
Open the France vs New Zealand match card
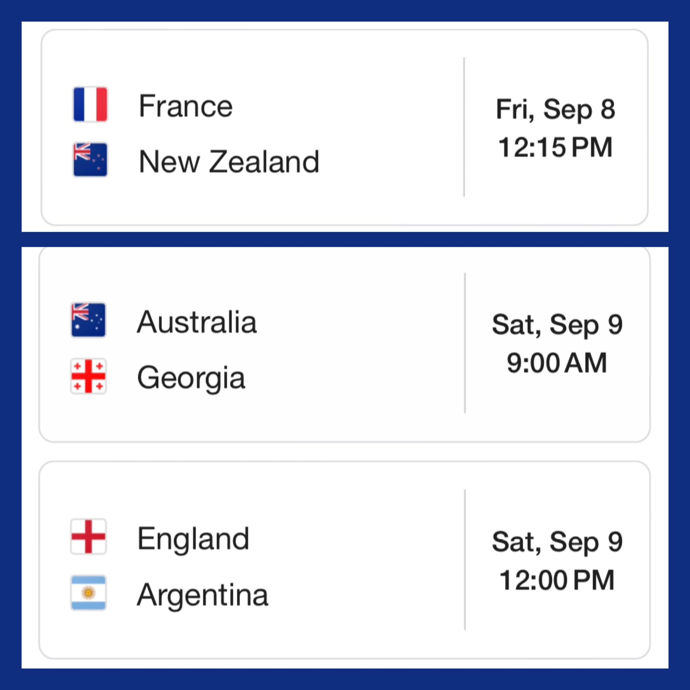point(345,127)
